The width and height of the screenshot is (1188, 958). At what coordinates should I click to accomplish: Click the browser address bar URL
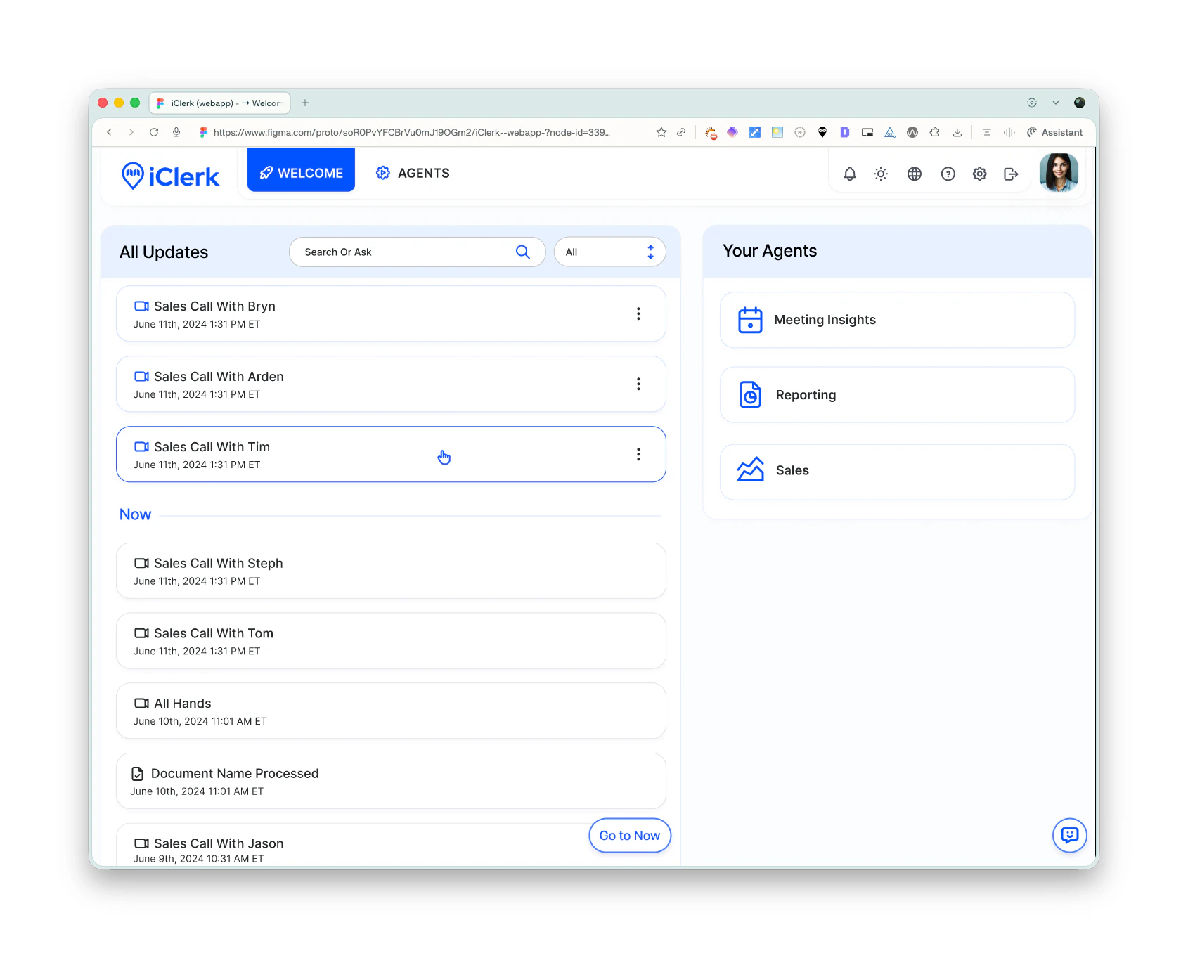[412, 132]
